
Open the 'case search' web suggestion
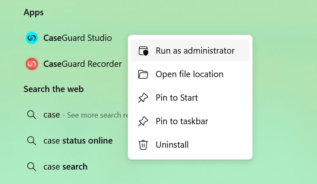pyautogui.click(x=65, y=167)
